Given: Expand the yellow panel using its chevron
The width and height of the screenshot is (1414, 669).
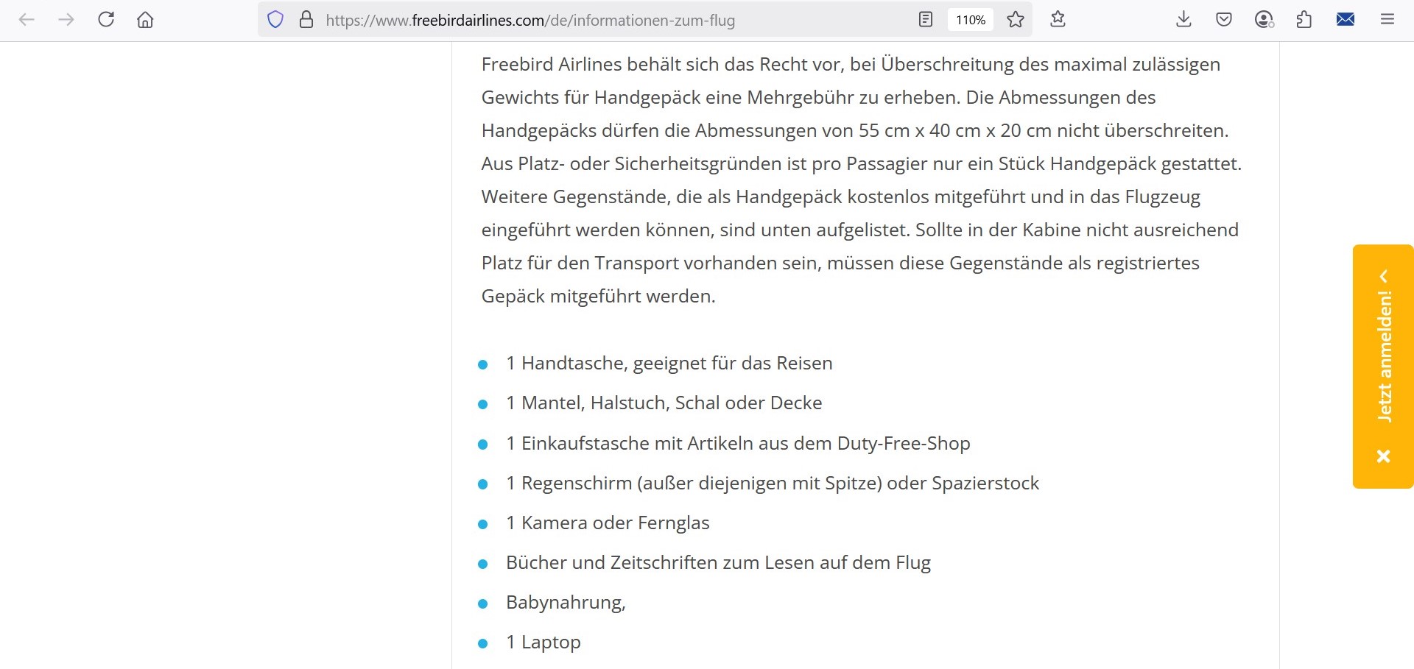Looking at the screenshot, I should pos(1384,277).
